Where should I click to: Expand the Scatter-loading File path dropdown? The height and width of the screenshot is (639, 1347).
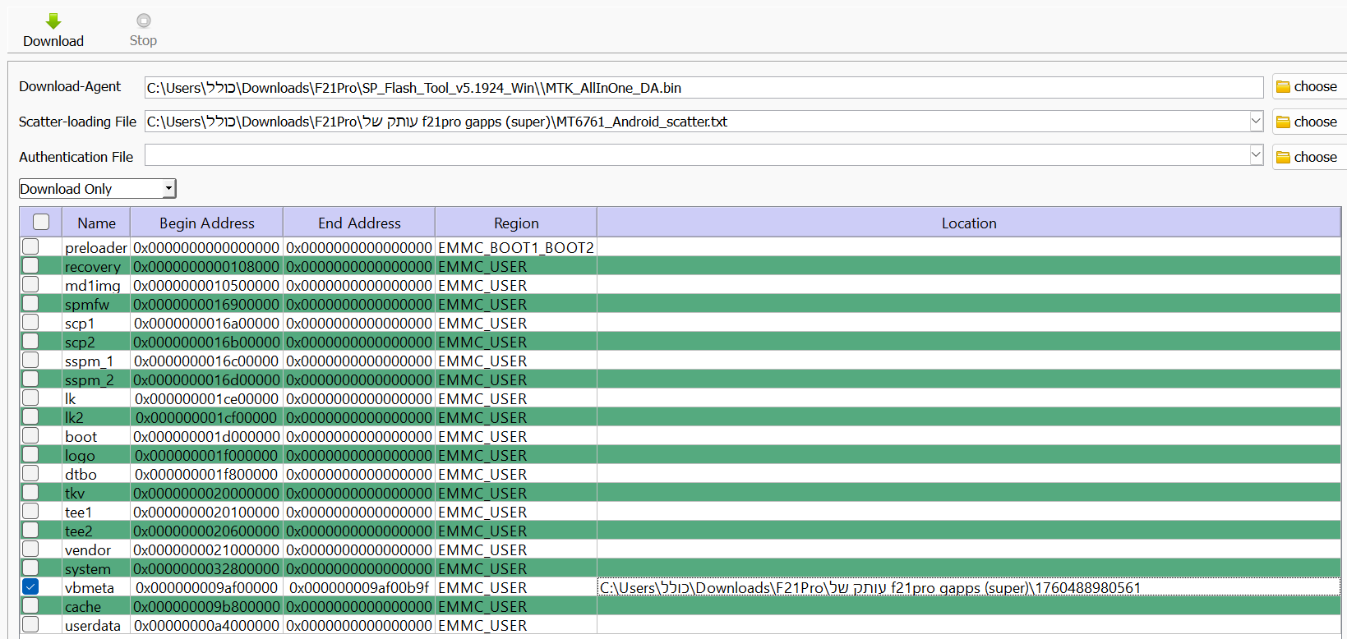tap(1255, 122)
